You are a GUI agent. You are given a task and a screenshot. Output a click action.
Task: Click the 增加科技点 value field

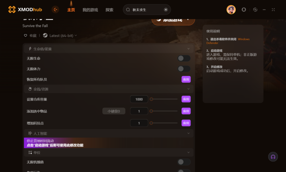click(139, 123)
